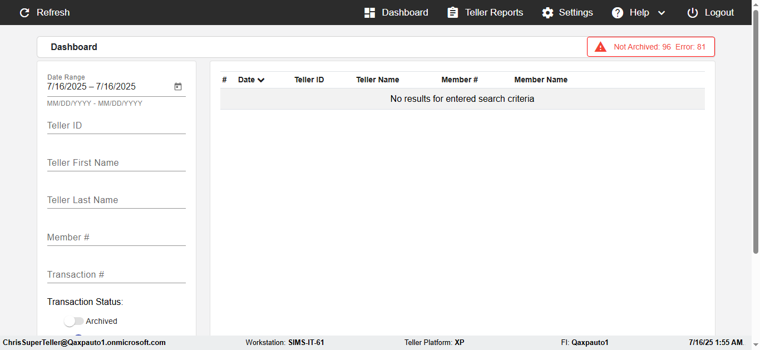The image size is (760, 350).
Task: Click the ChrisSuperTeller email in status bar
Action: (x=85, y=342)
